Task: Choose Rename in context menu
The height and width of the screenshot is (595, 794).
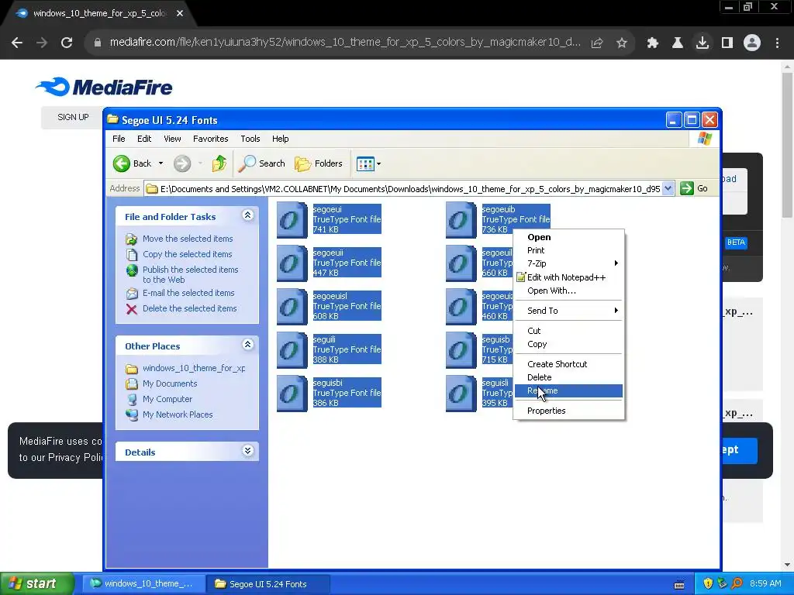Action: click(x=568, y=390)
